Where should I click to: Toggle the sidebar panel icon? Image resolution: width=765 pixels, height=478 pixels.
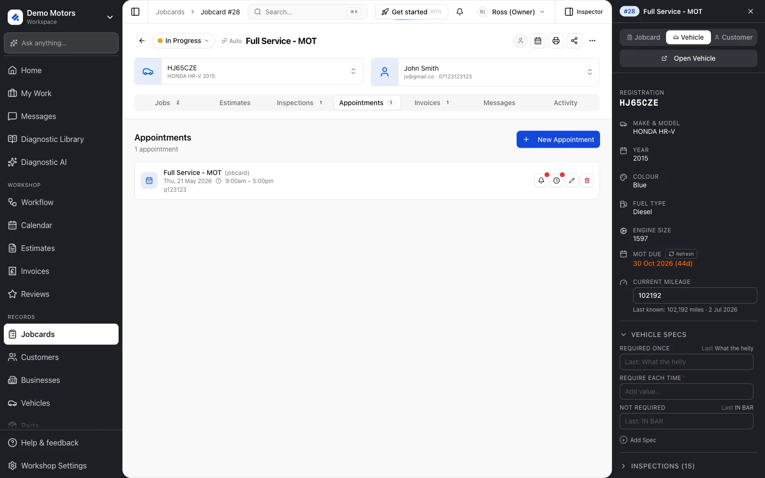135,11
